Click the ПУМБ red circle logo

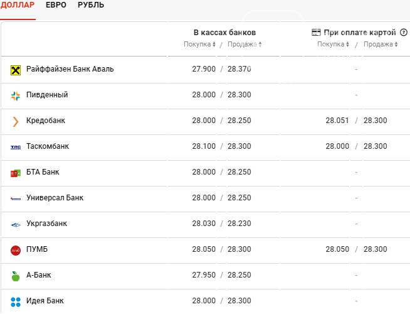[x=16, y=251]
